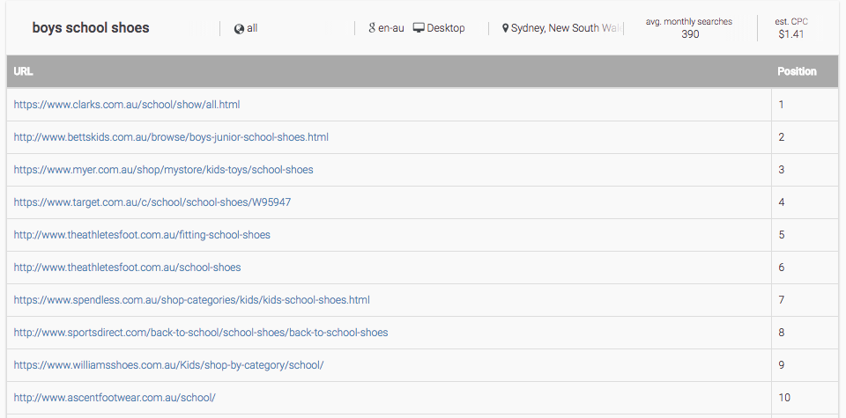Image resolution: width=846 pixels, height=418 pixels.
Task: Click position cell 2 for bettskids
Action: tap(805, 136)
